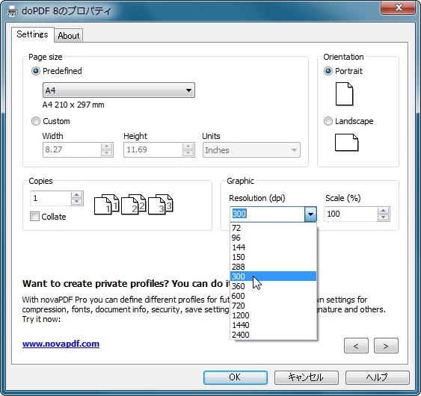Increase scale percent with up arrow
421x396 pixels.
click(x=384, y=211)
